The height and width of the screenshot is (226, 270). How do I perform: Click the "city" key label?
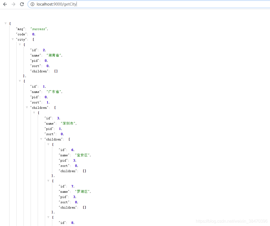(x=21, y=40)
